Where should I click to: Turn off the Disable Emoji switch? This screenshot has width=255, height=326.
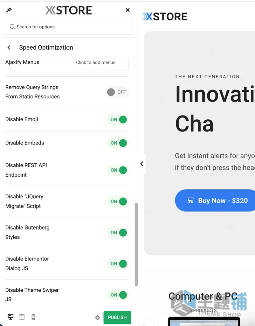tap(118, 120)
